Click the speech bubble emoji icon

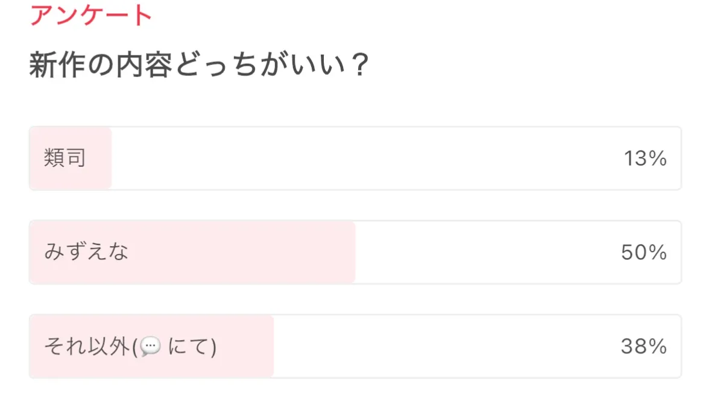click(151, 347)
